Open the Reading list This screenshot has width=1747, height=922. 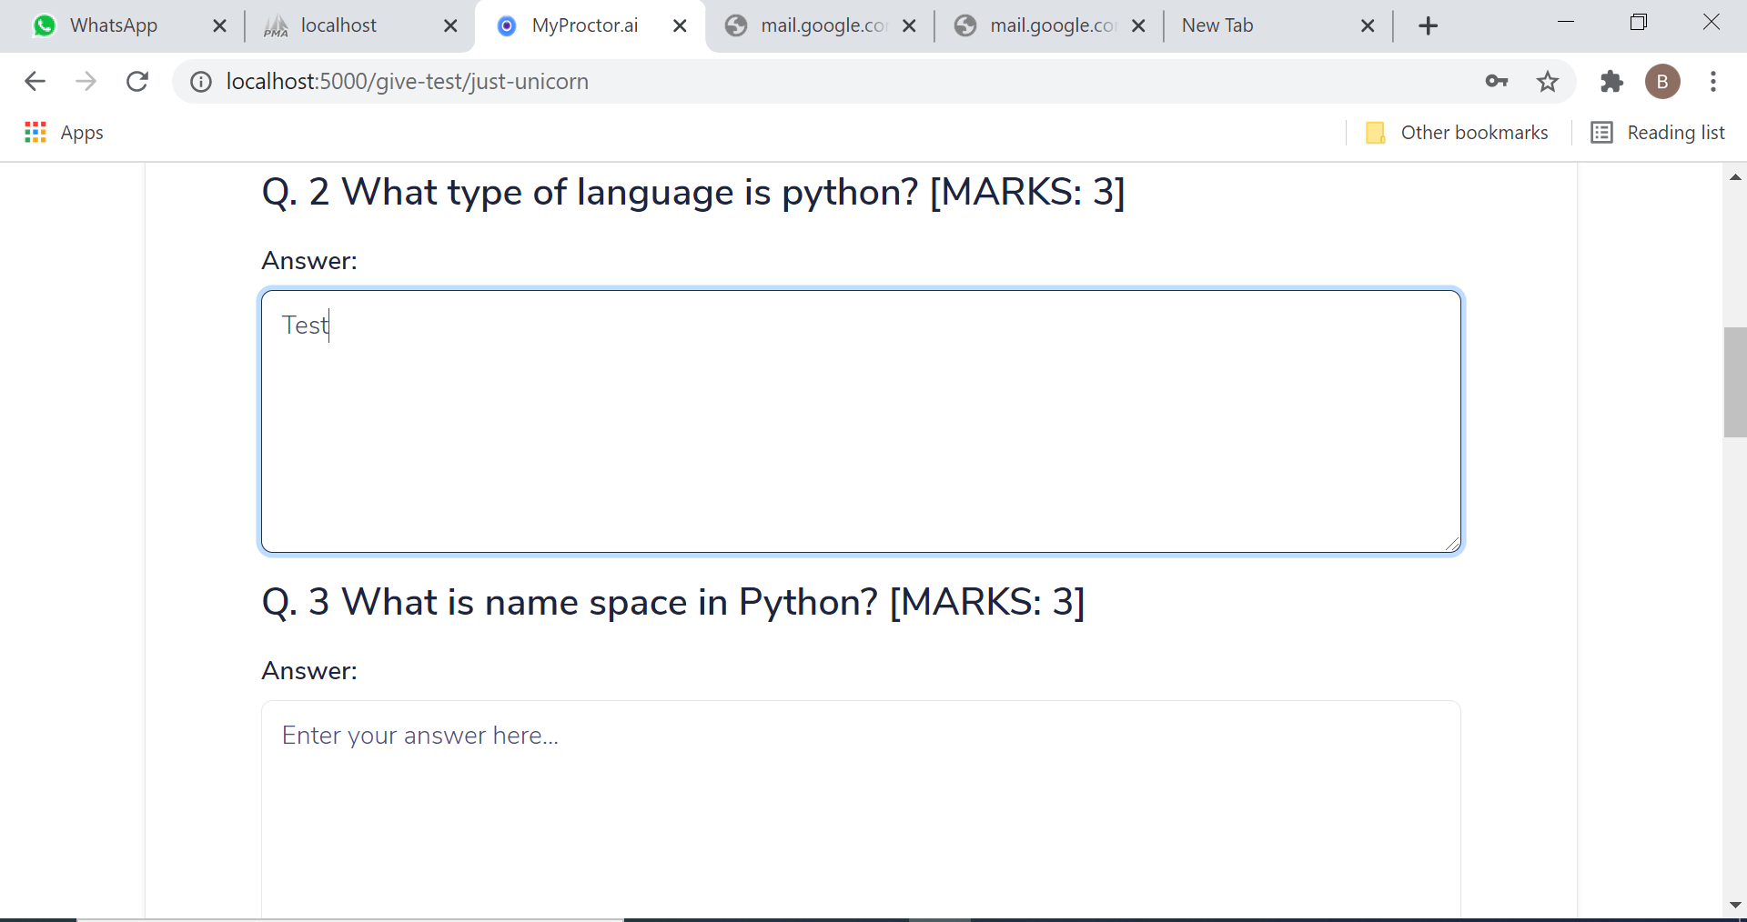point(1658,133)
